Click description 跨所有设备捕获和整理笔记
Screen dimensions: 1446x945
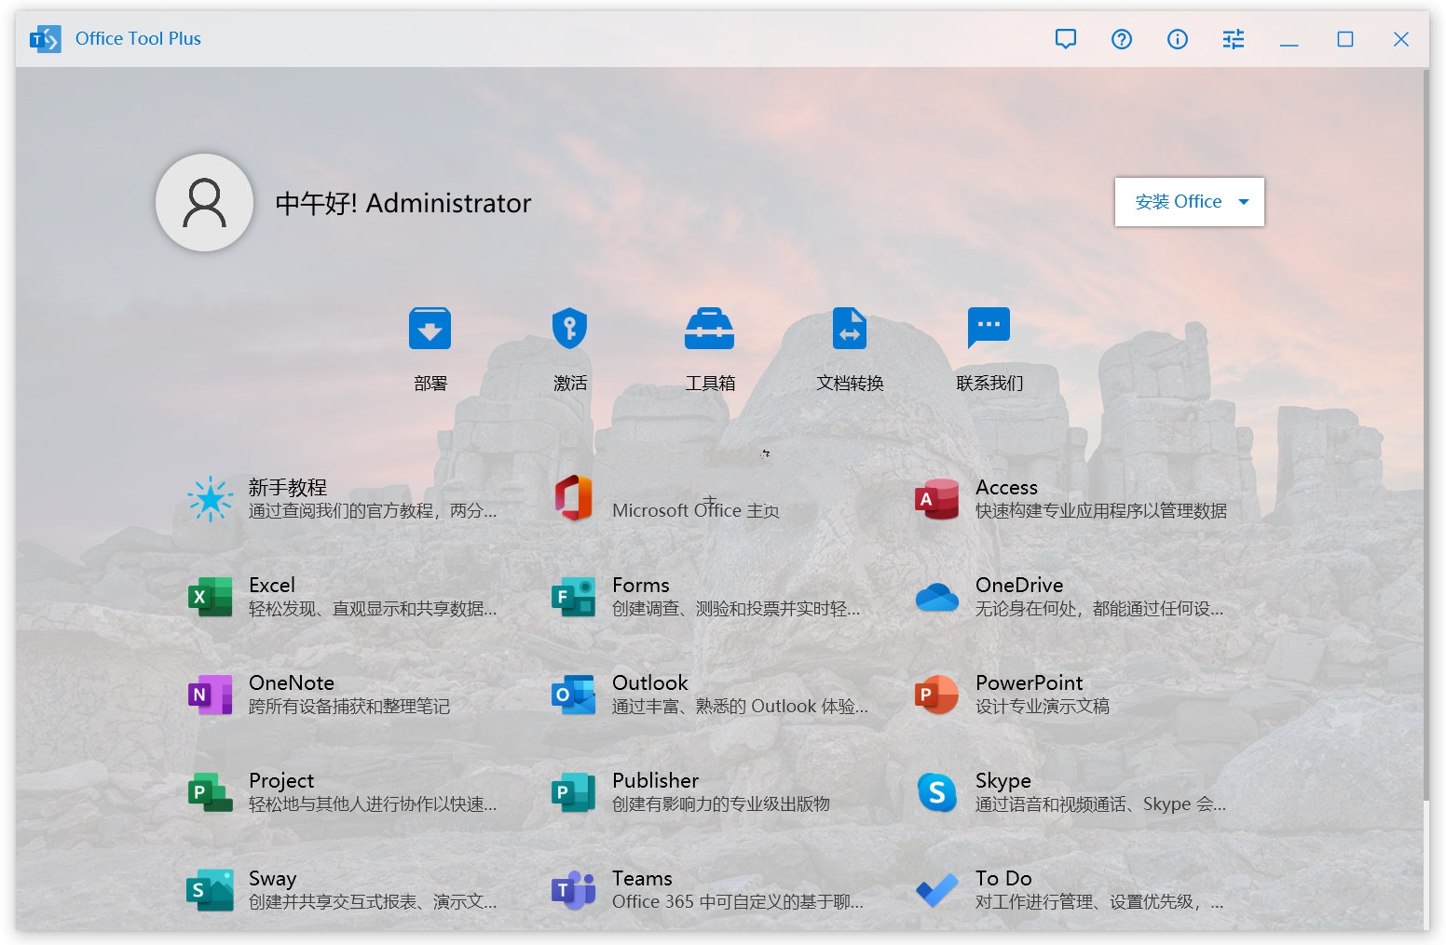(349, 706)
